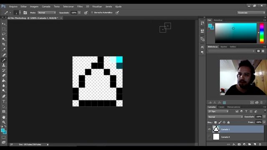Create a new layer group

click(x=249, y=144)
